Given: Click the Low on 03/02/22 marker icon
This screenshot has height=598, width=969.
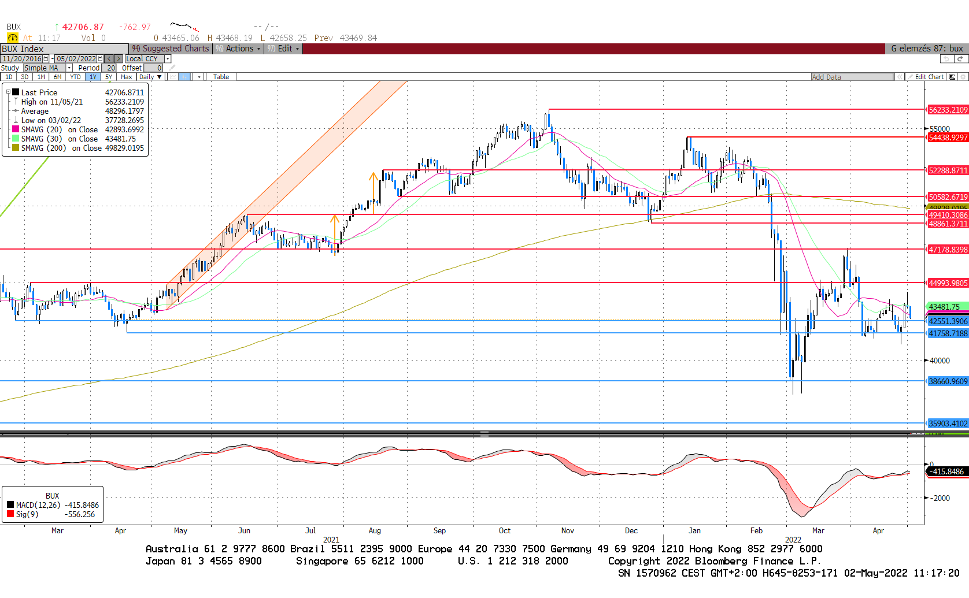Looking at the screenshot, I should tap(16, 120).
